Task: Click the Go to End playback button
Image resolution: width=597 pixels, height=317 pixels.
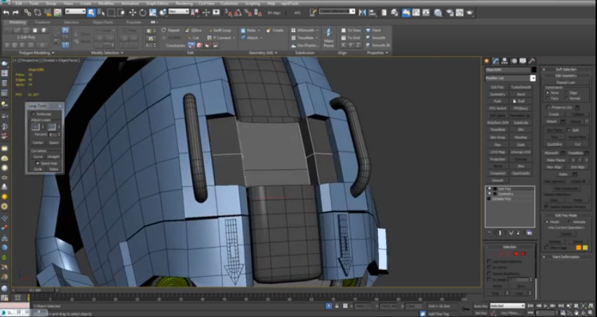Action: coord(560,306)
